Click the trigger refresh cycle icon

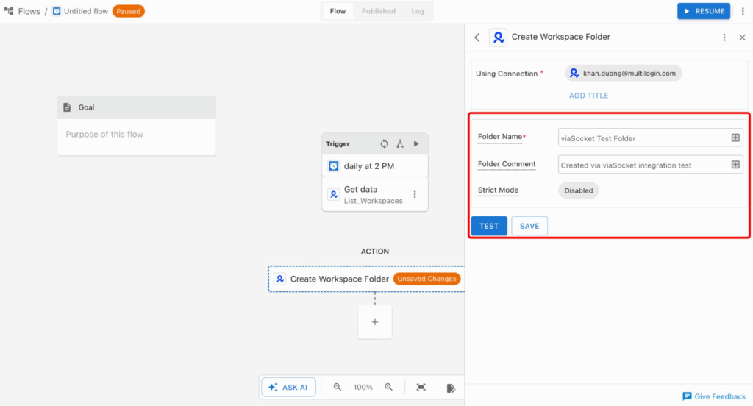point(384,143)
